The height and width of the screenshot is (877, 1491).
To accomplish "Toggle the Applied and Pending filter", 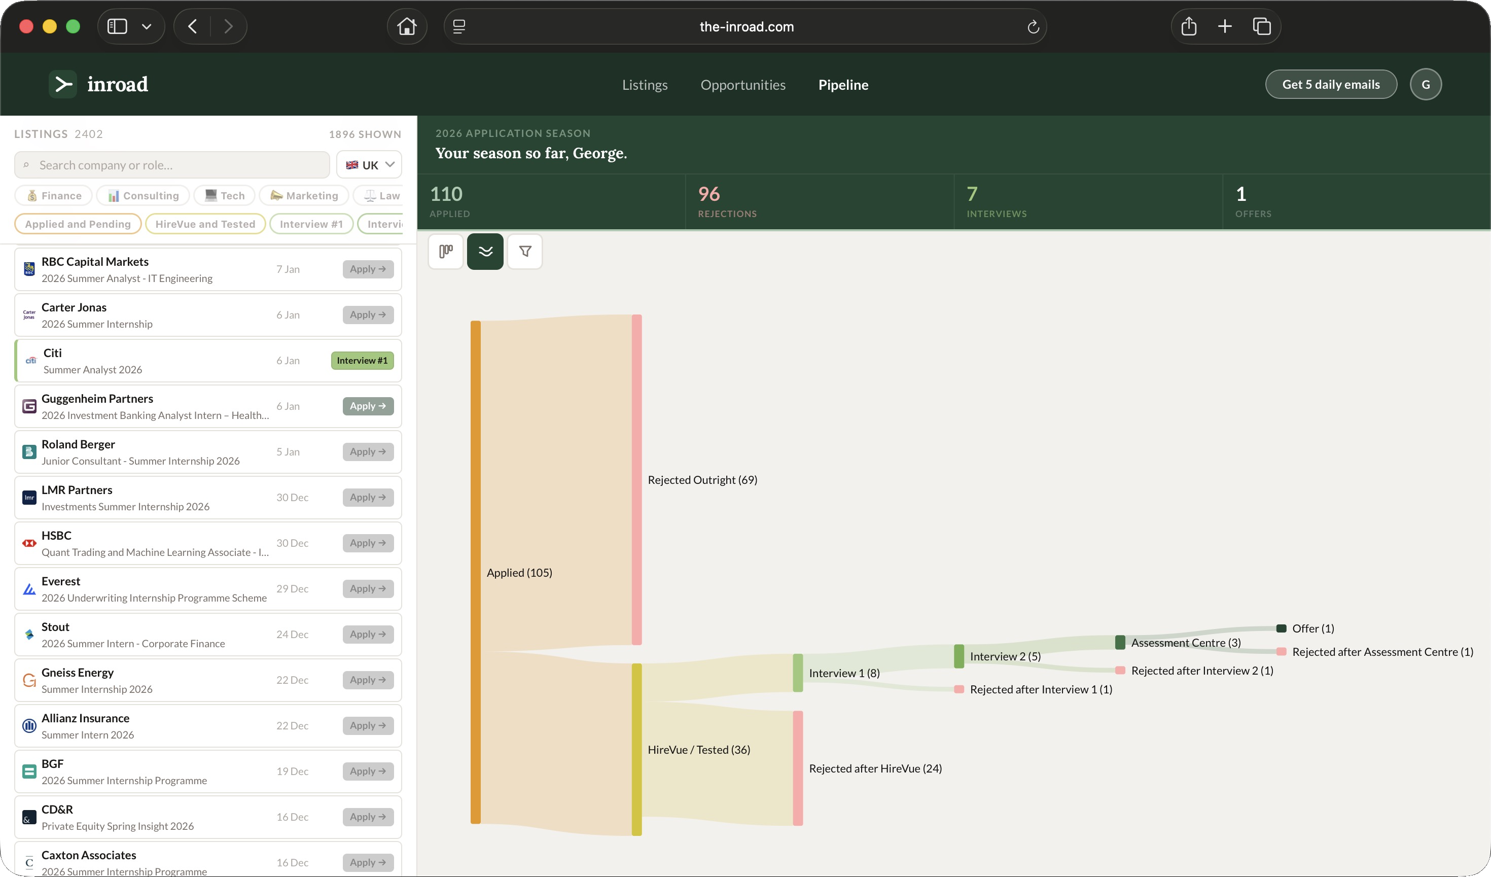I will pyautogui.click(x=78, y=224).
